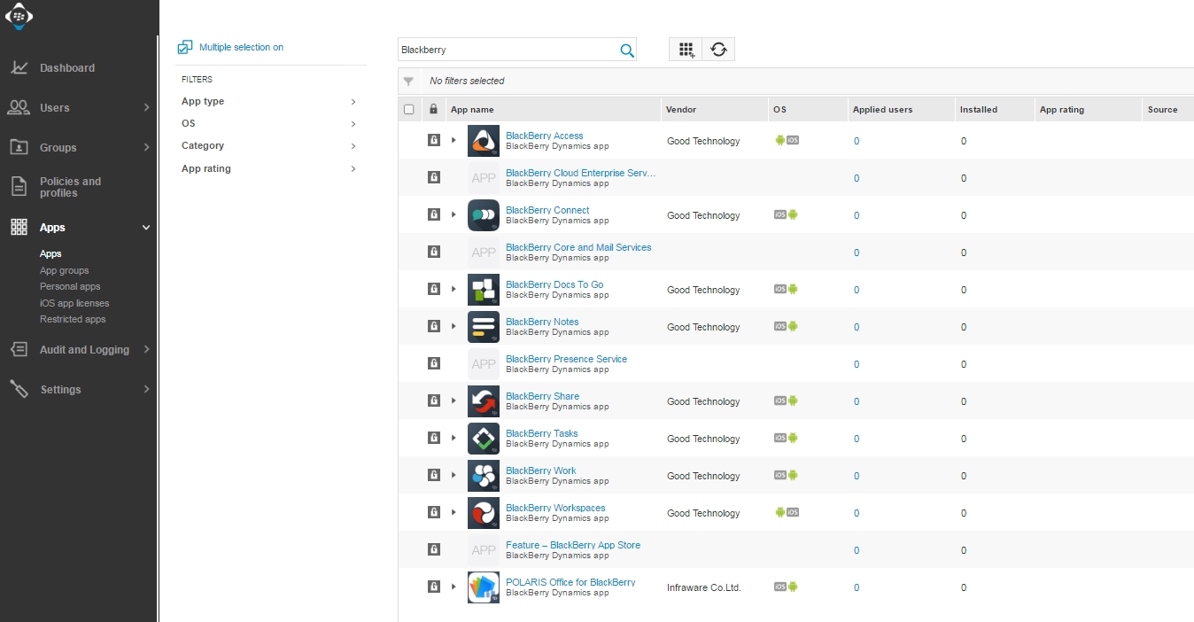Viewport: 1194px width, 622px height.
Task: Click the BlackBerry Share app icon
Action: (x=484, y=401)
